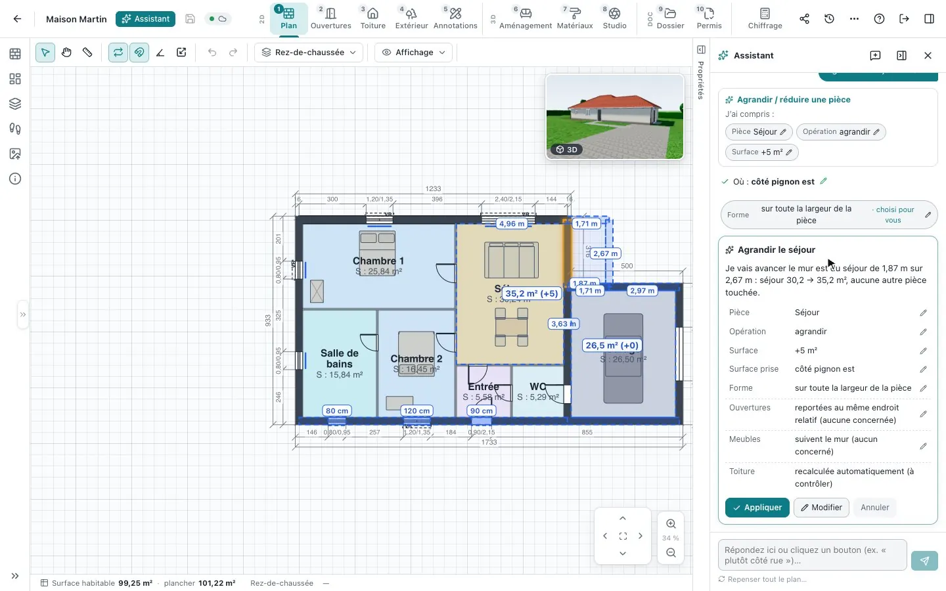Viewport: 946px width, 591px height.
Task: Expand the side handle left of the canvas
Action: point(23,315)
